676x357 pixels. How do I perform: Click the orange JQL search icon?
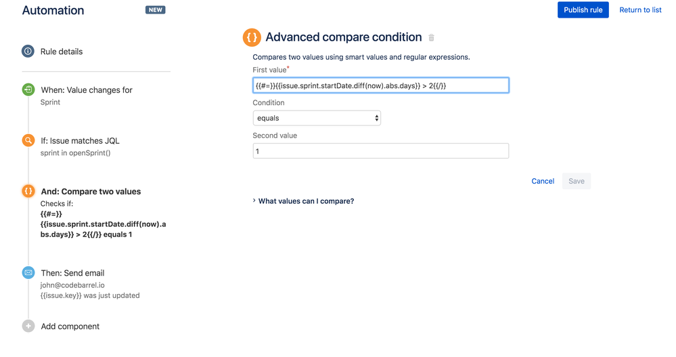coord(28,141)
